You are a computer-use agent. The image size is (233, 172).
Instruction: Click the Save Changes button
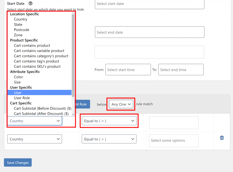18,162
